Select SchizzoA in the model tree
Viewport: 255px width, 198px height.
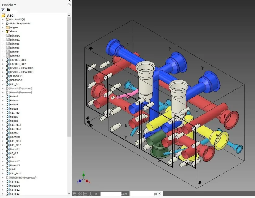pyautogui.click(x=15, y=36)
